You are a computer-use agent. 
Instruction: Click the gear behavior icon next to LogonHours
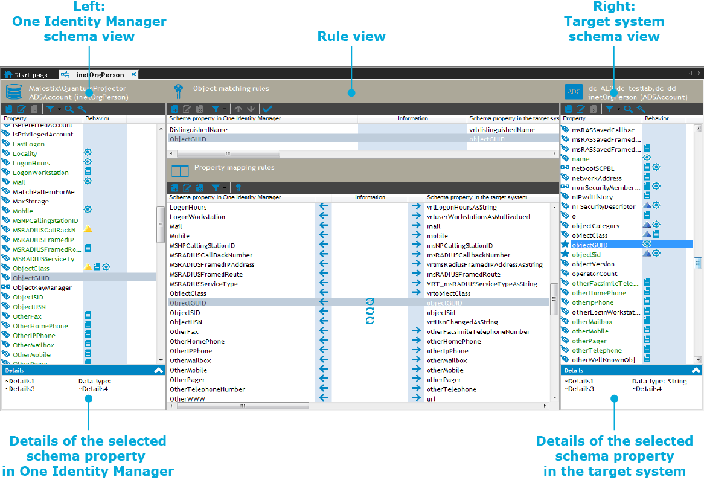click(x=88, y=162)
